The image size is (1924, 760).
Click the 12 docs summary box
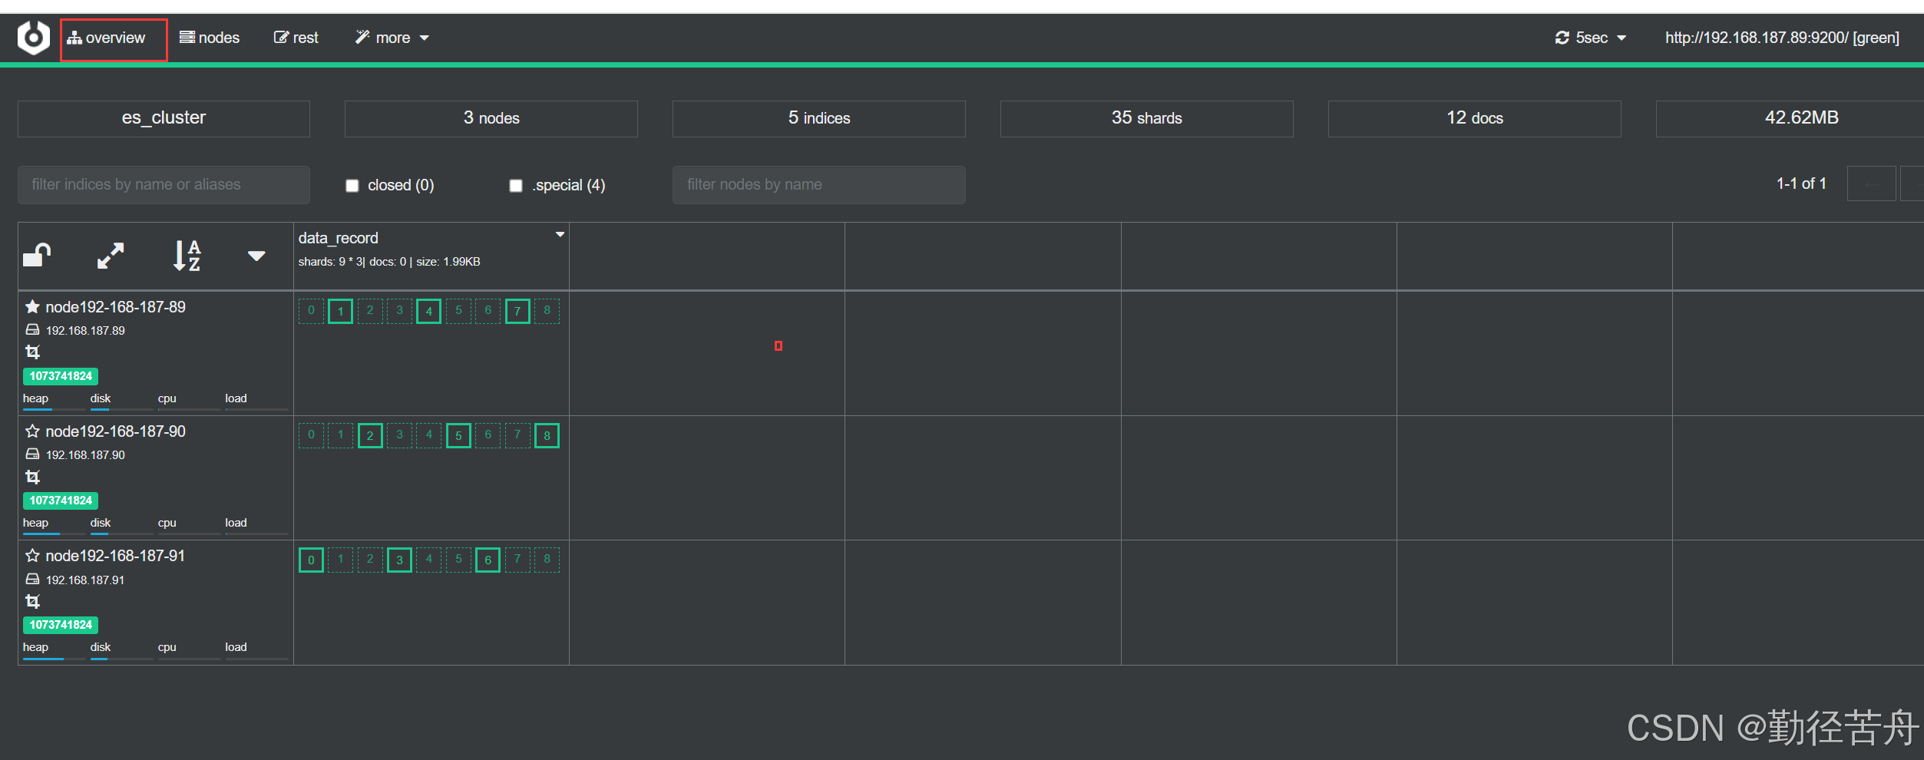pyautogui.click(x=1475, y=118)
